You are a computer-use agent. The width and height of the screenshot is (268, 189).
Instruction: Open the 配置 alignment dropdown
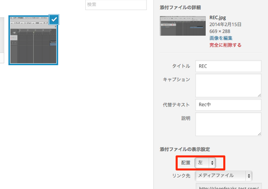click(x=205, y=163)
